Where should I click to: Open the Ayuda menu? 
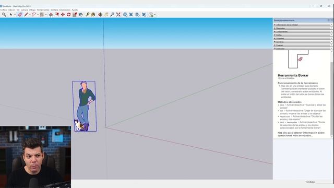[x=75, y=10]
